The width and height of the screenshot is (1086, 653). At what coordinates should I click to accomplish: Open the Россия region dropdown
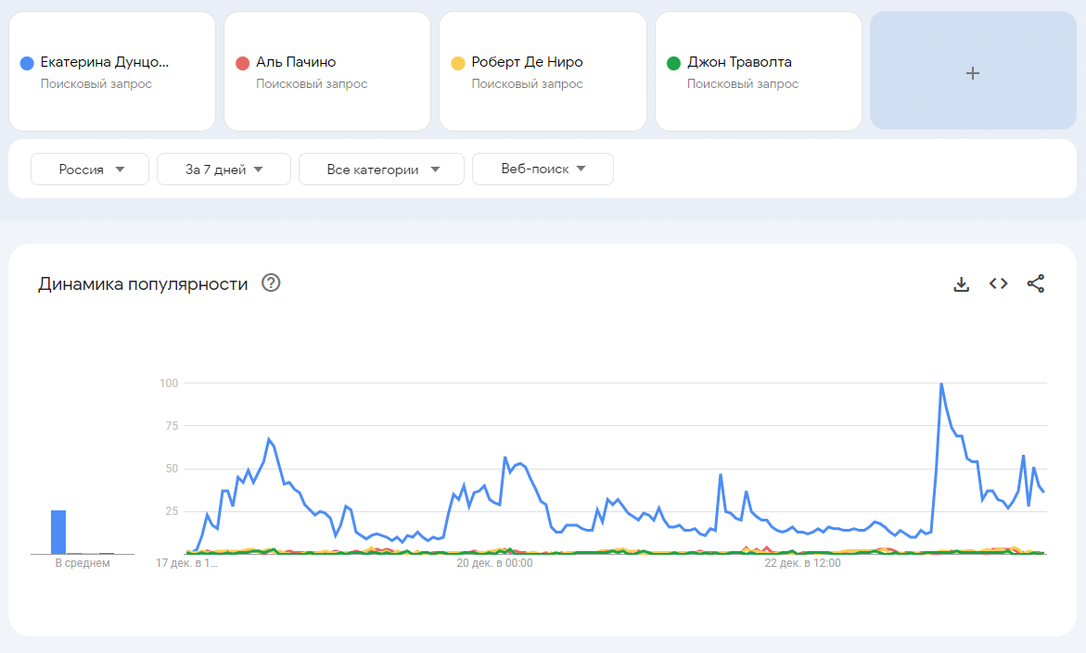(90, 170)
